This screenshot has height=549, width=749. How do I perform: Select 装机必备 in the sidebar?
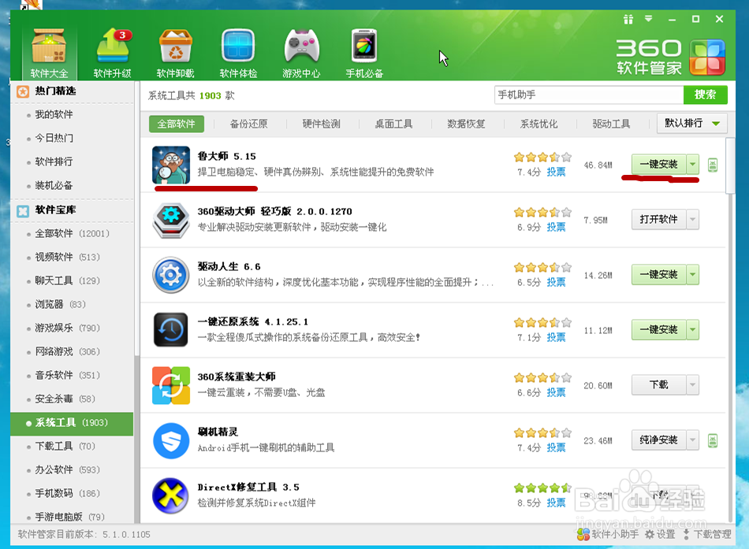[54, 186]
